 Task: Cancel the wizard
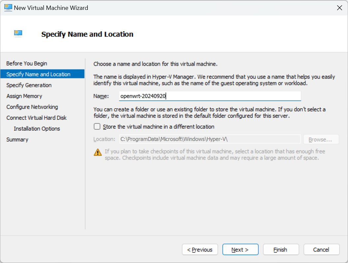pyautogui.click(x=321, y=250)
